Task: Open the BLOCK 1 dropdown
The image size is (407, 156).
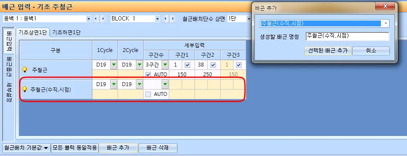Action: (x=157, y=19)
